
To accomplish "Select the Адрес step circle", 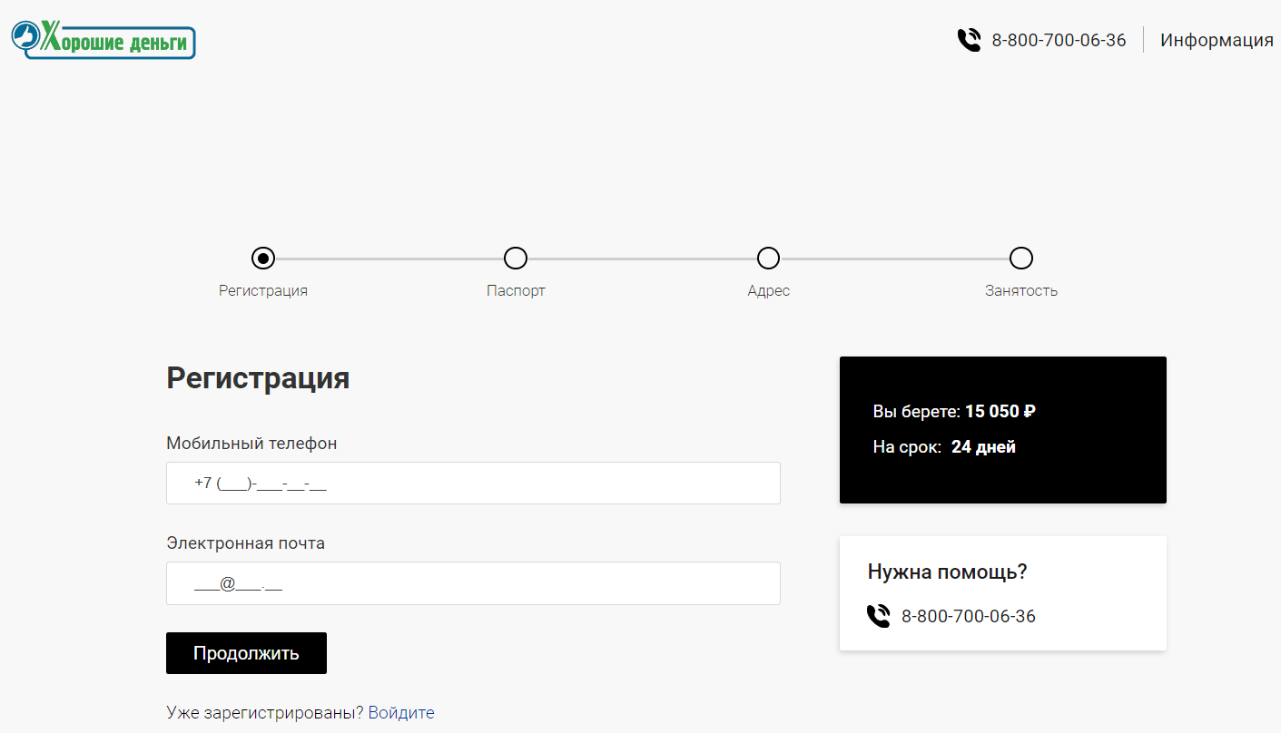I will 768,259.
